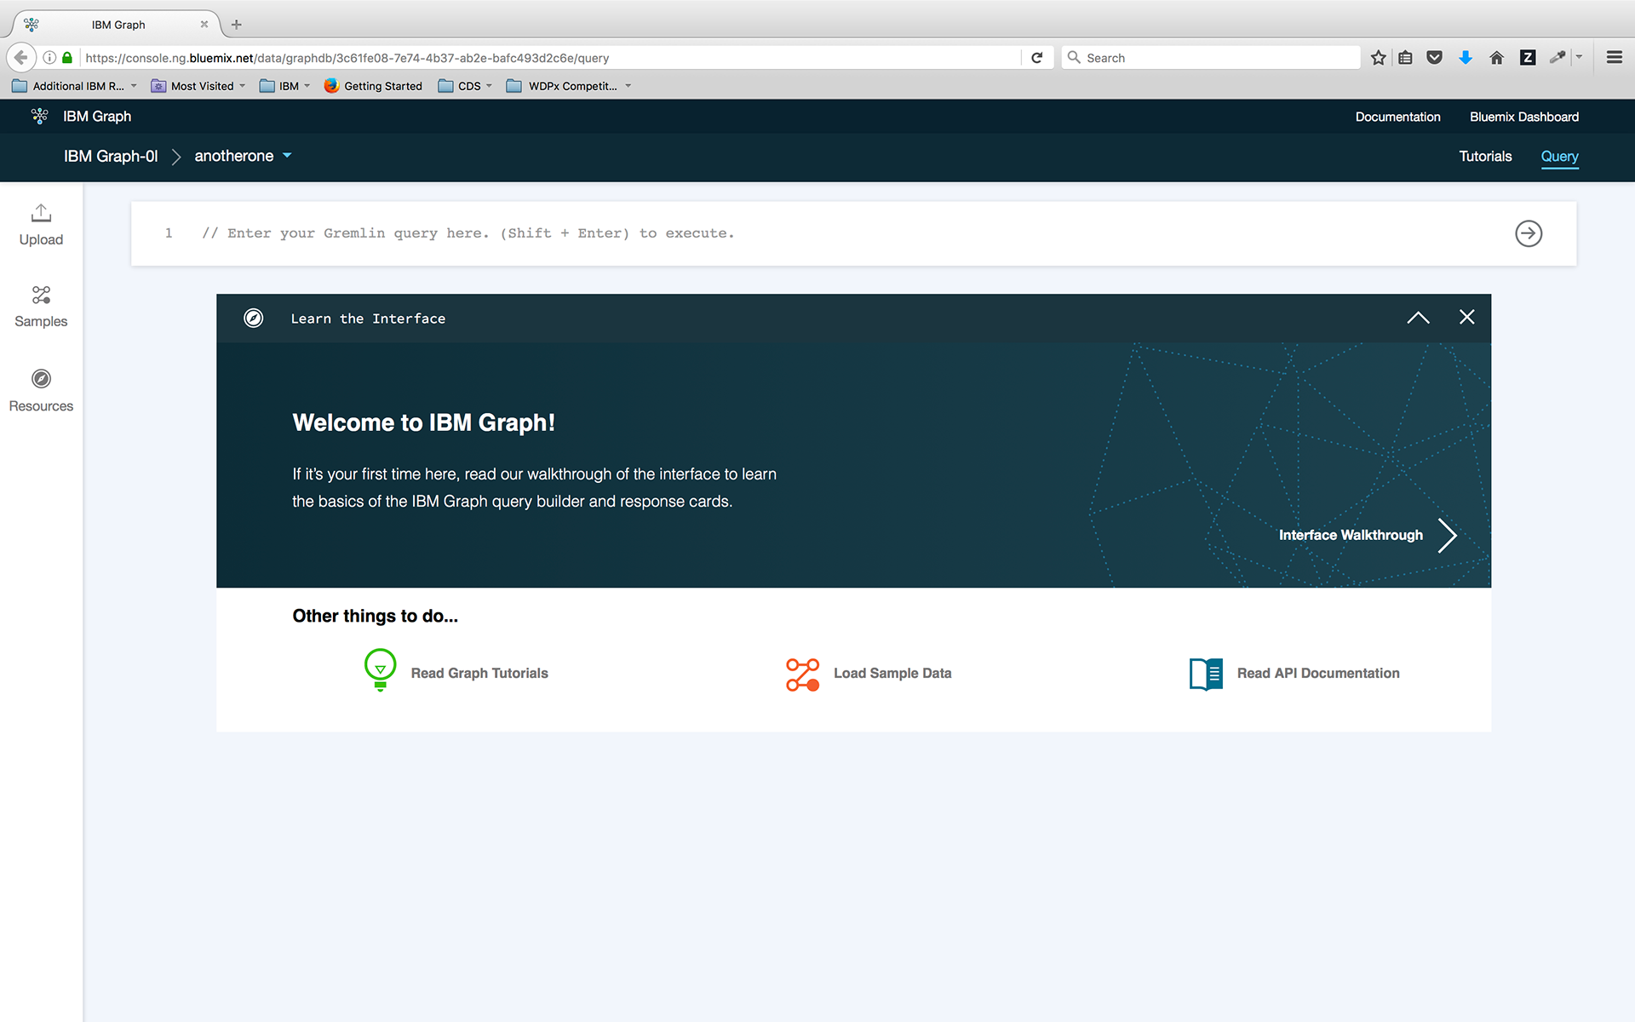
Task: Reload the page with the refresh icon
Action: tap(1036, 58)
